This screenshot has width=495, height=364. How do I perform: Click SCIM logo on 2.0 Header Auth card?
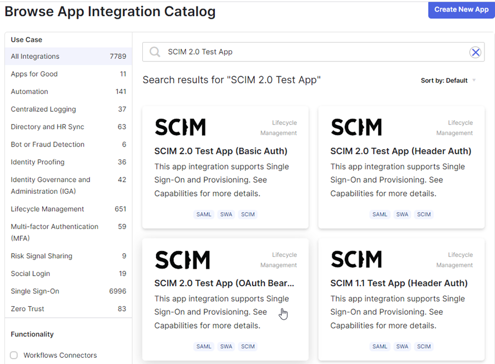357,127
